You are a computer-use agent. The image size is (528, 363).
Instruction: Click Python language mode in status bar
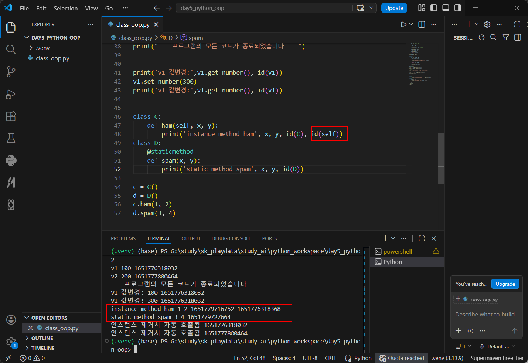[363, 358]
